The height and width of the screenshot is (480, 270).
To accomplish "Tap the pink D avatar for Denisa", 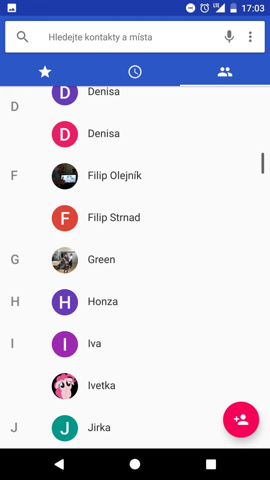I will click(x=65, y=134).
